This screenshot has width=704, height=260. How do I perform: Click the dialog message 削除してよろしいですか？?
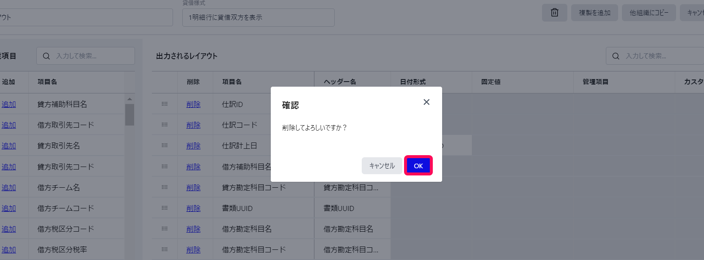point(314,128)
